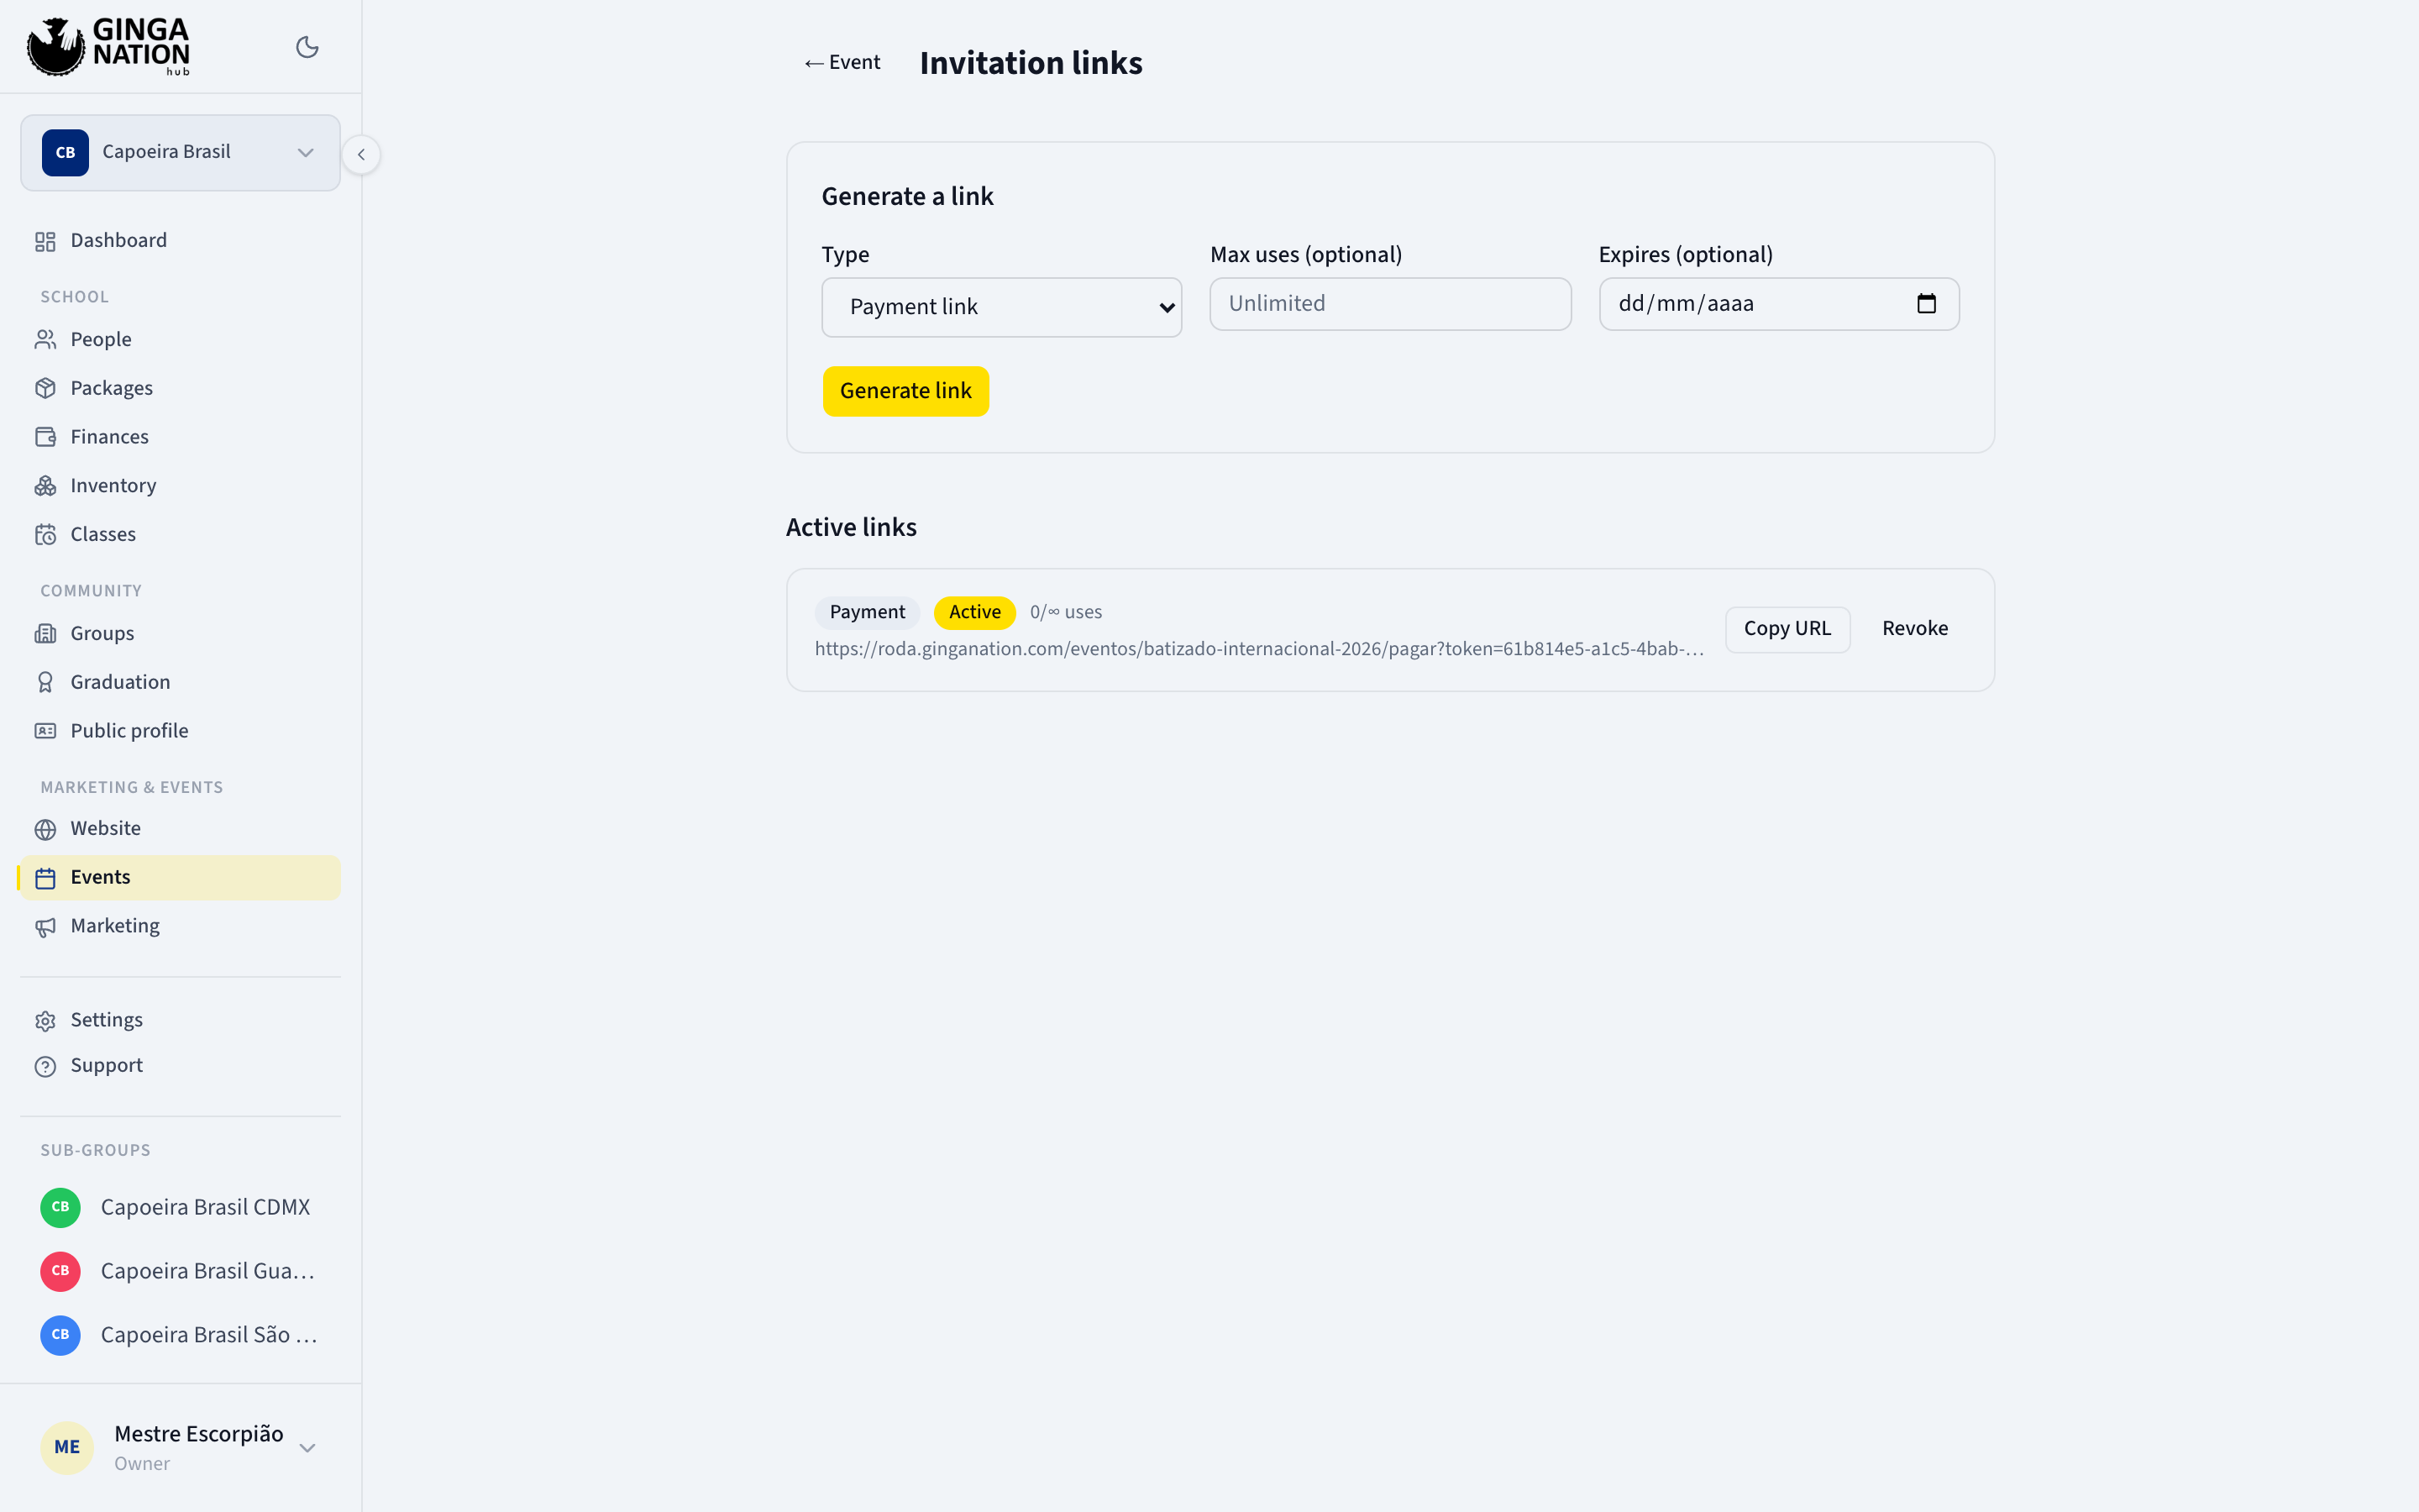
Task: Revoke the active payment link
Action: [x=1914, y=629]
